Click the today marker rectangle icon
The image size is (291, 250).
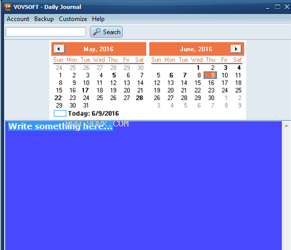pos(60,114)
